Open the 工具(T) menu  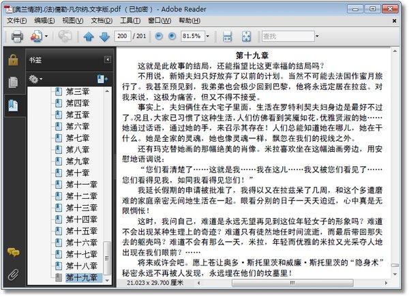[130, 20]
